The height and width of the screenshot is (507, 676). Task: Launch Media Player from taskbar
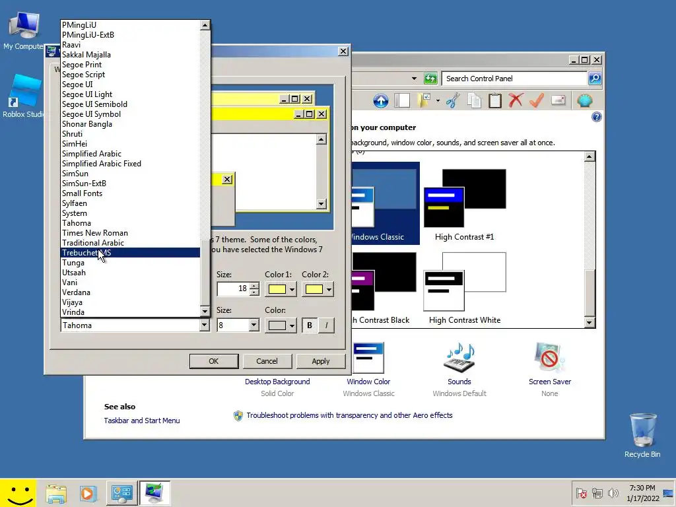tap(88, 493)
